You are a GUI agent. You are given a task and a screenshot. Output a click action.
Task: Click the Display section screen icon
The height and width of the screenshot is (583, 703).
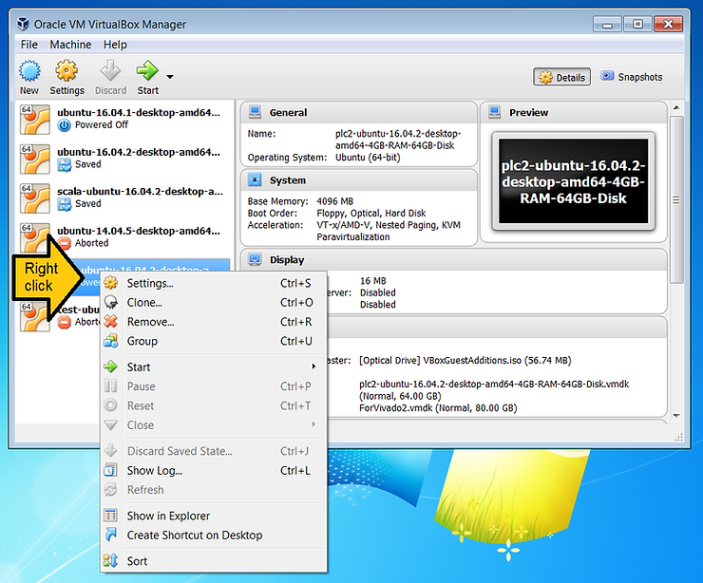coord(255,259)
